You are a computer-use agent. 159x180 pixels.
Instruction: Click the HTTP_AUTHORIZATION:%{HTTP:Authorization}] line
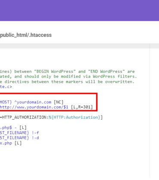point(51,117)
